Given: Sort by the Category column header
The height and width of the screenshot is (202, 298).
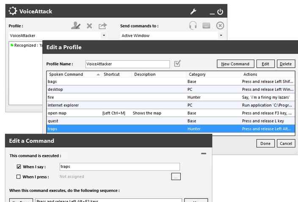Looking at the screenshot, I should (x=213, y=74).
